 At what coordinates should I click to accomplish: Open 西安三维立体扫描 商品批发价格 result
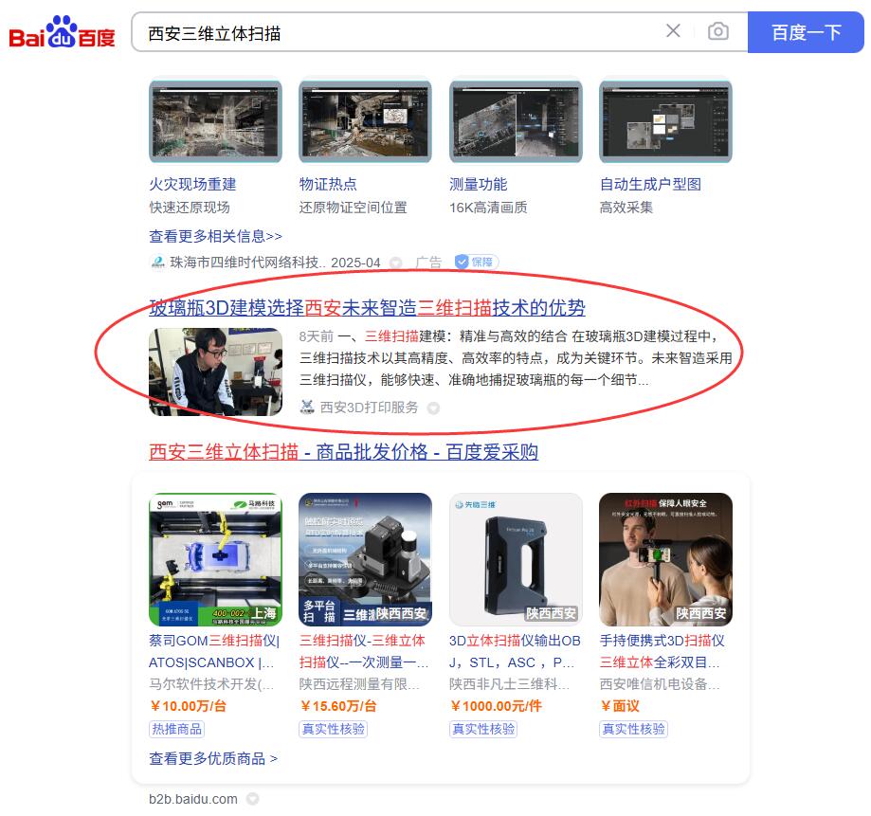coord(343,453)
